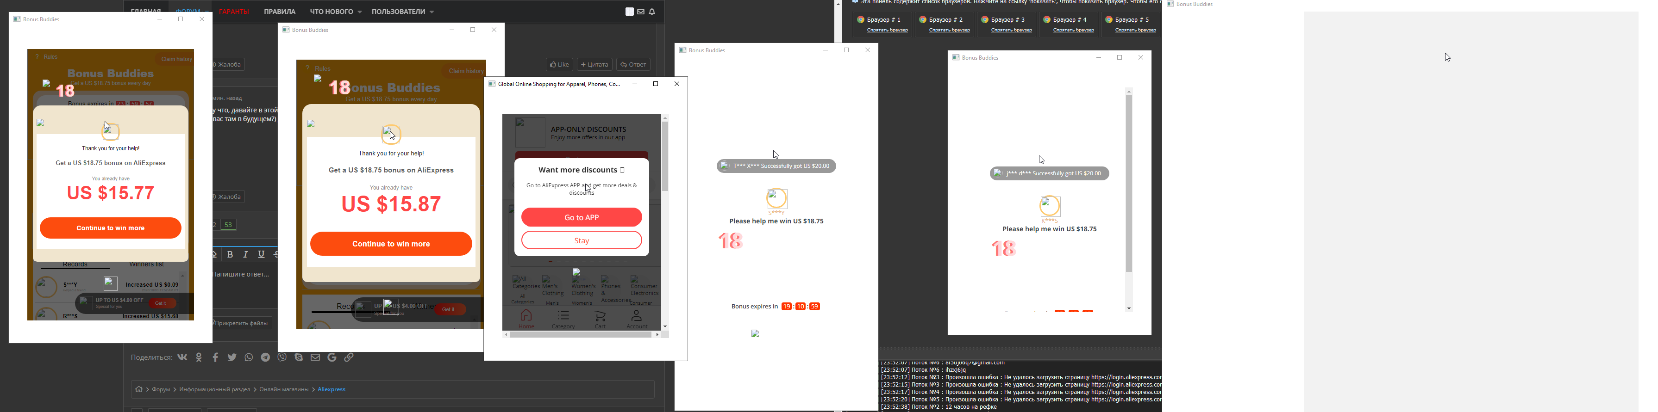This screenshot has height=412, width=1658.
Task: Apply Underline formatting in reply editor
Action: pos(261,254)
